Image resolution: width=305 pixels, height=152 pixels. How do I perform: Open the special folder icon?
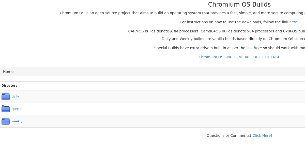(6, 109)
